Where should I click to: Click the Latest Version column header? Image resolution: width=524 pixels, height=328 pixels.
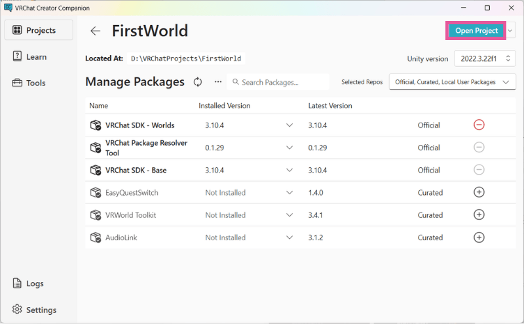click(x=330, y=106)
